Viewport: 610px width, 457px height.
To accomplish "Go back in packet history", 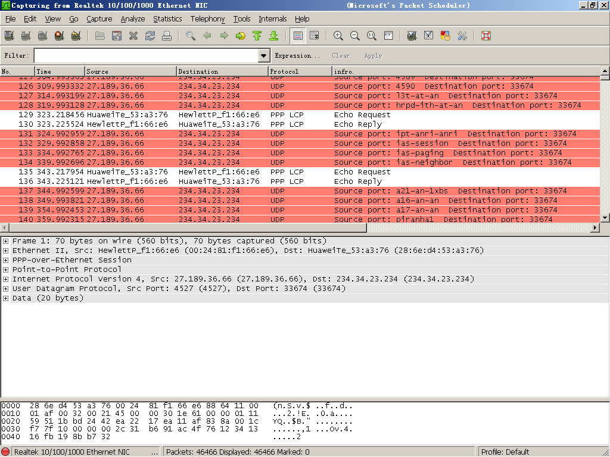I will click(207, 36).
